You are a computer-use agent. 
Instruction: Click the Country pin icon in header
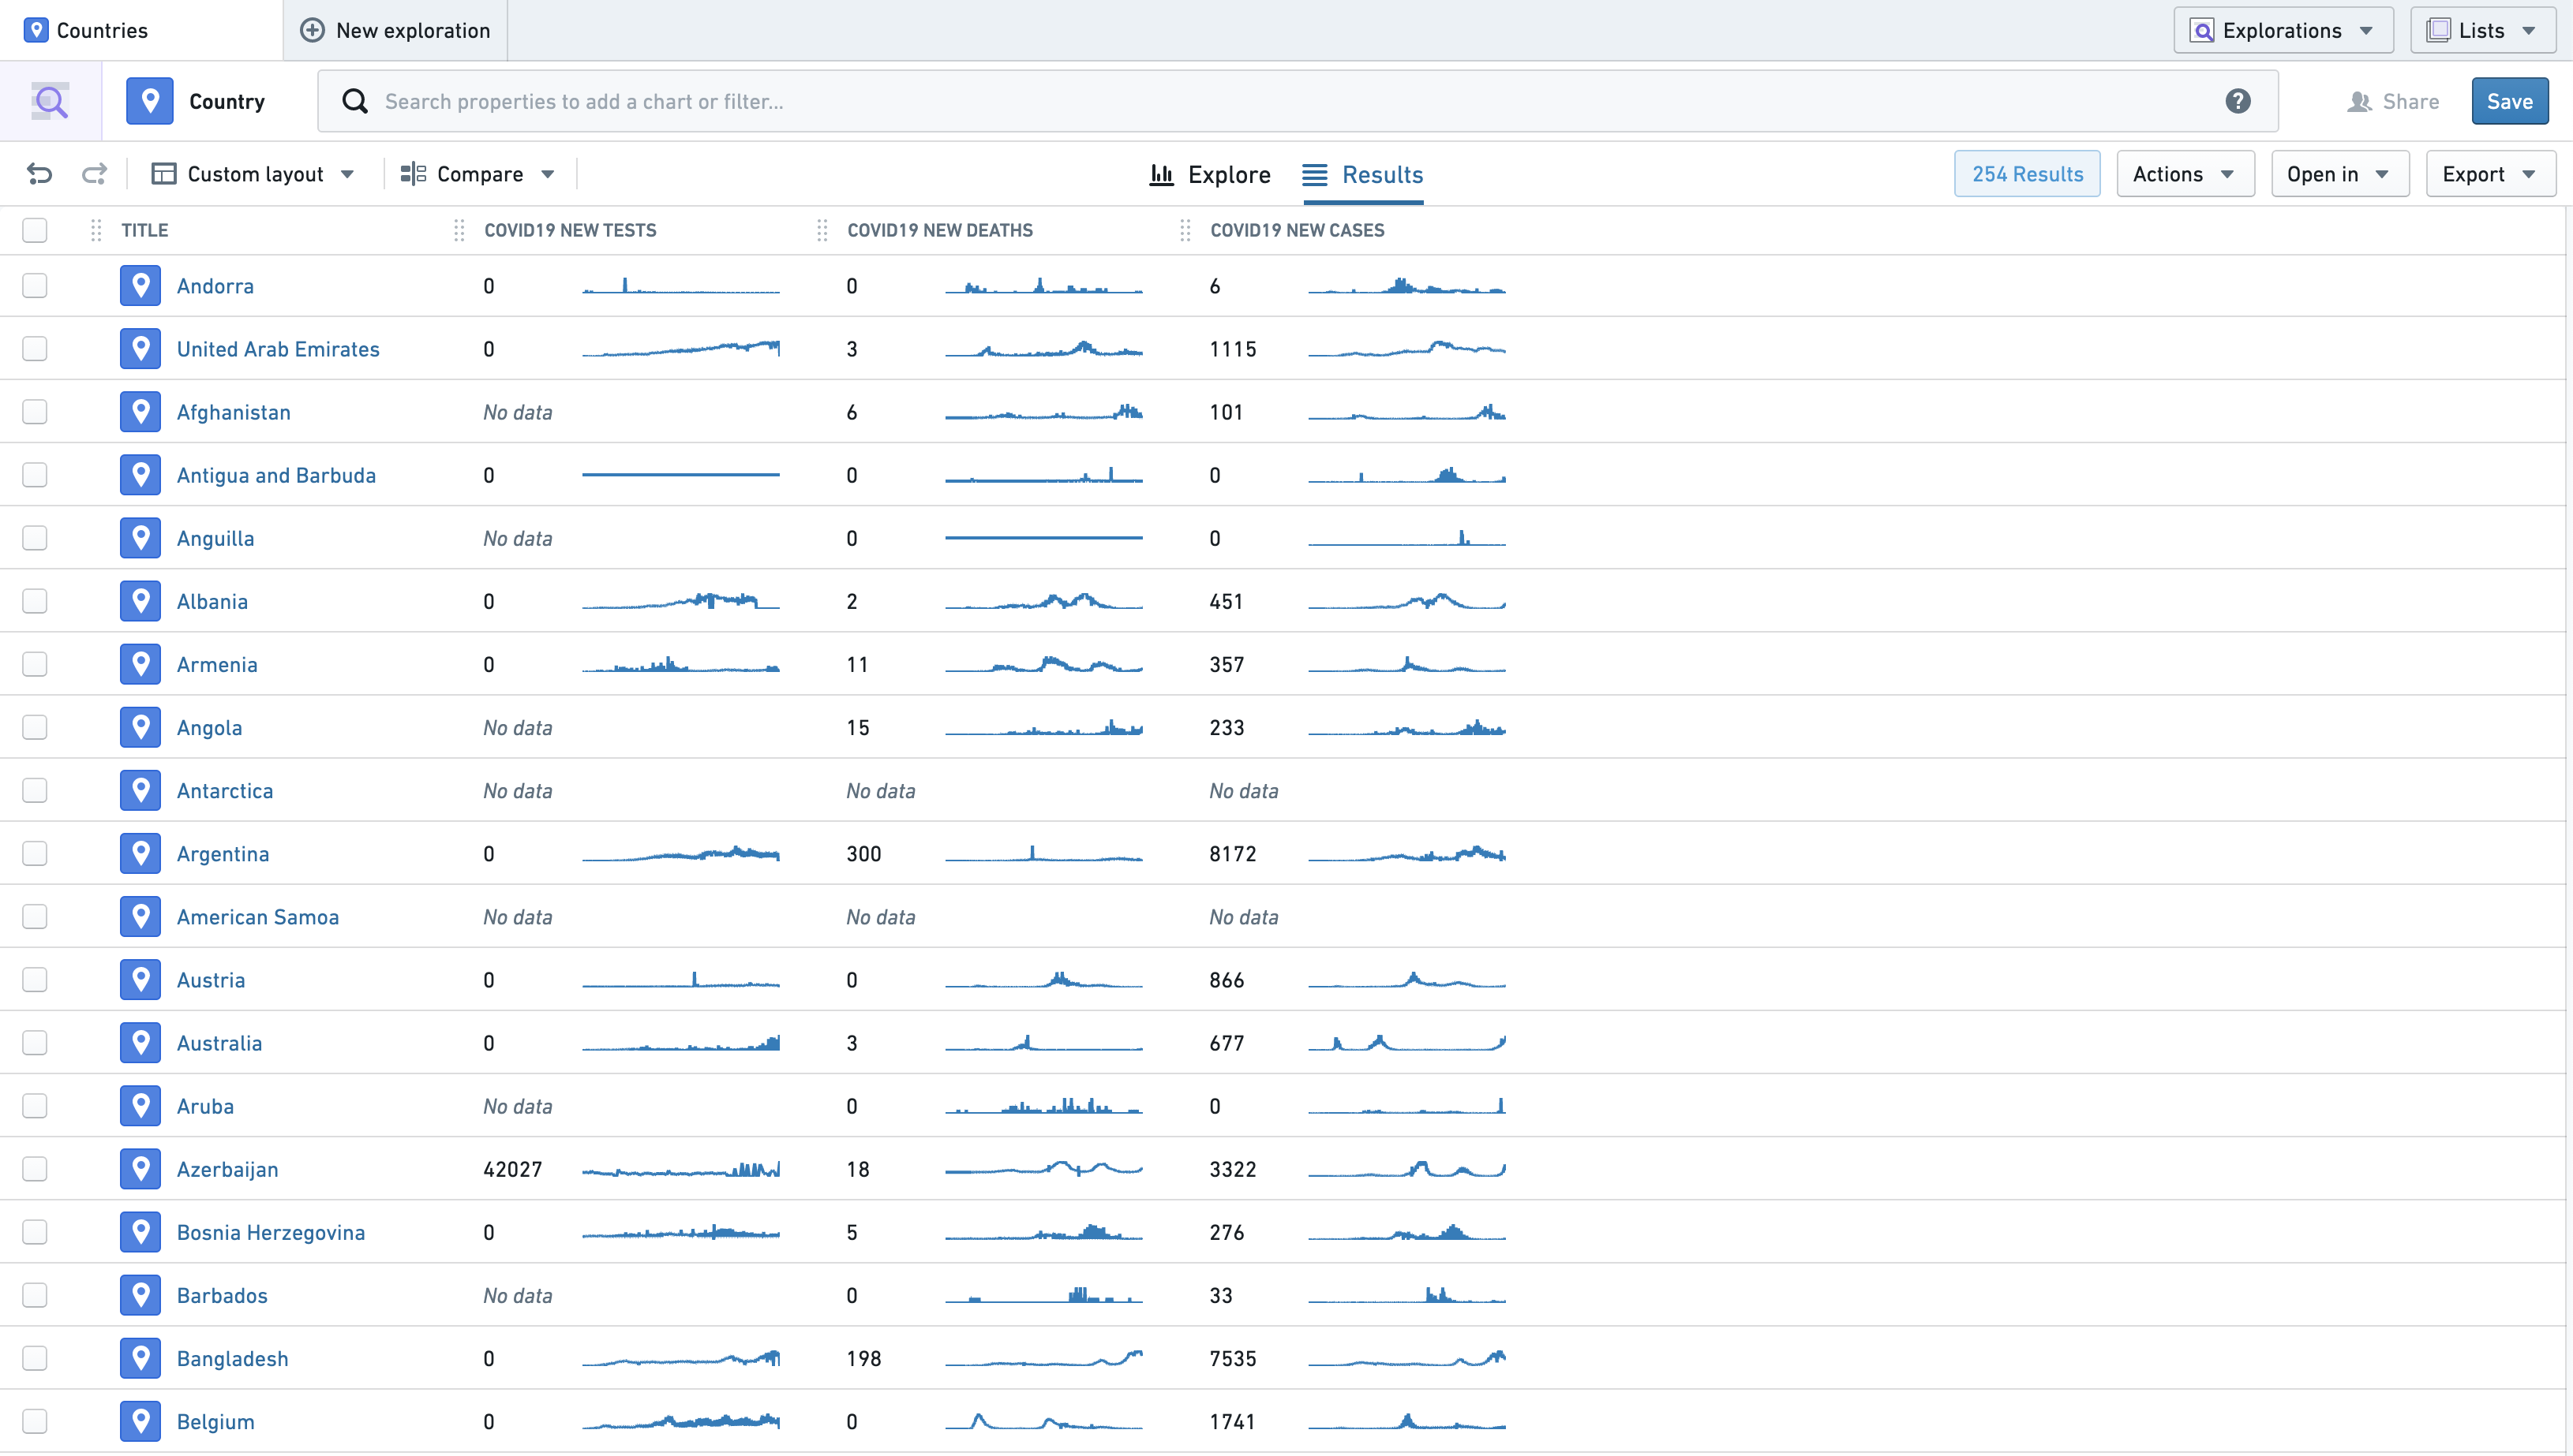tap(150, 101)
